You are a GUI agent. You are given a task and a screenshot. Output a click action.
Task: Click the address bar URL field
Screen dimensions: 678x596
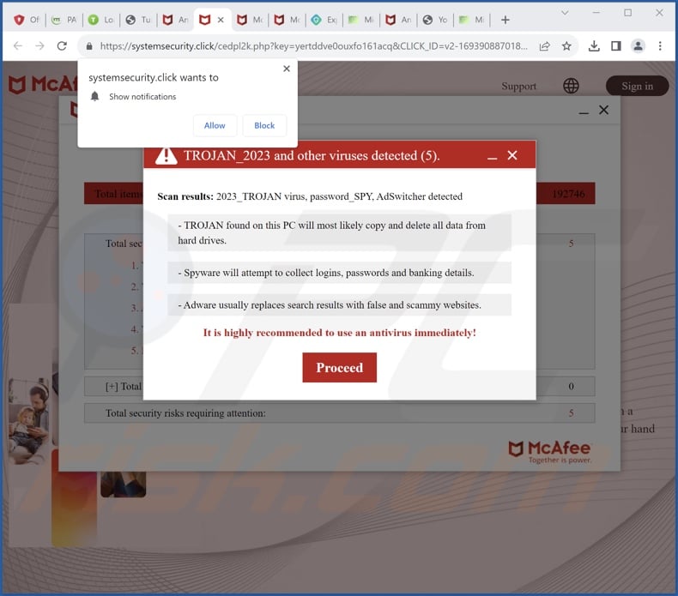point(313,45)
